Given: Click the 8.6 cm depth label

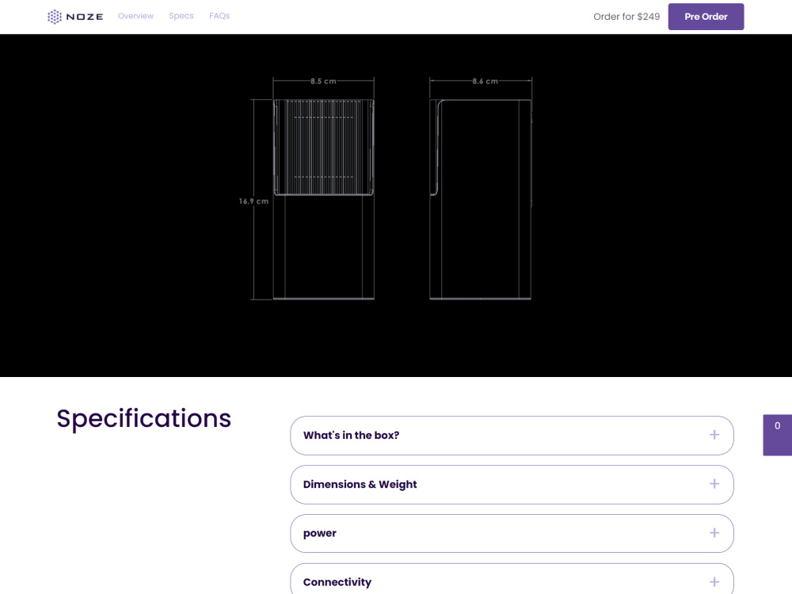Looking at the screenshot, I should pos(485,81).
